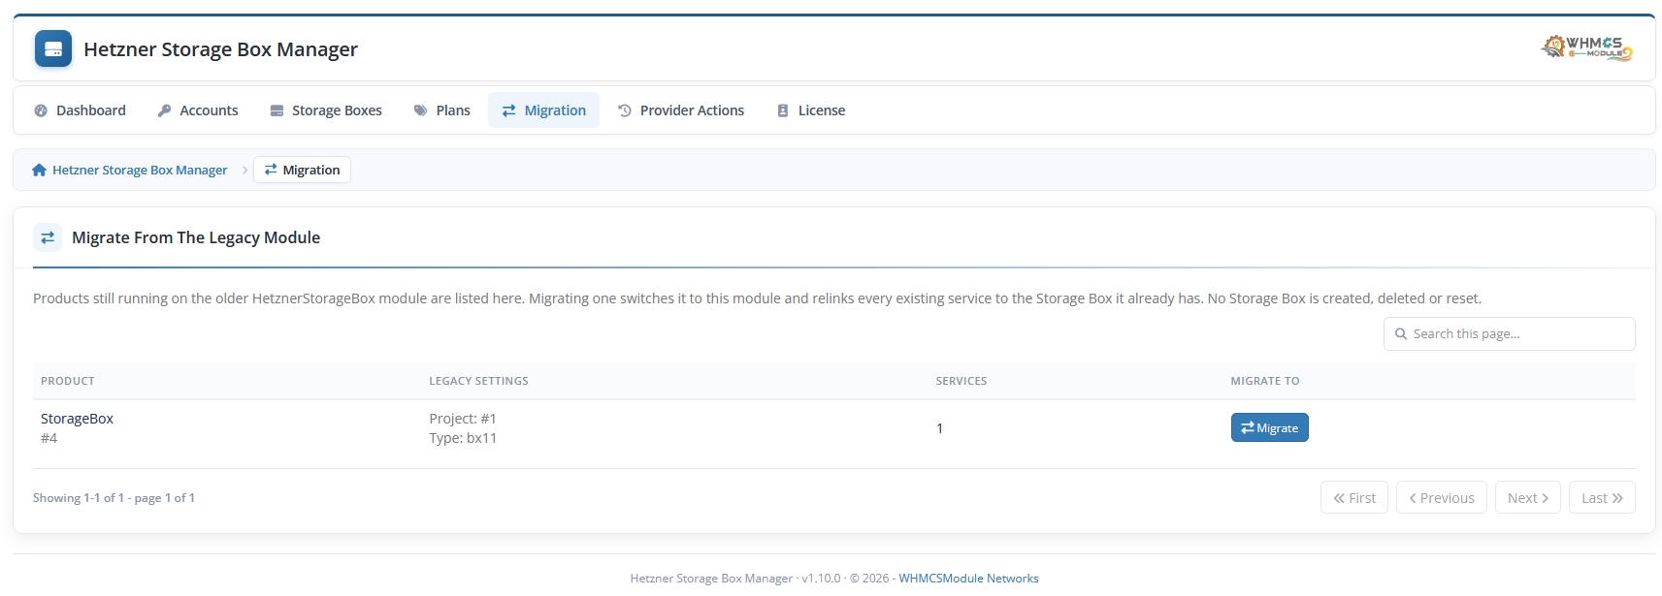Click the Hetzner Storage Box Manager title
Viewport: 1662px width, 596px height.
pos(220,49)
